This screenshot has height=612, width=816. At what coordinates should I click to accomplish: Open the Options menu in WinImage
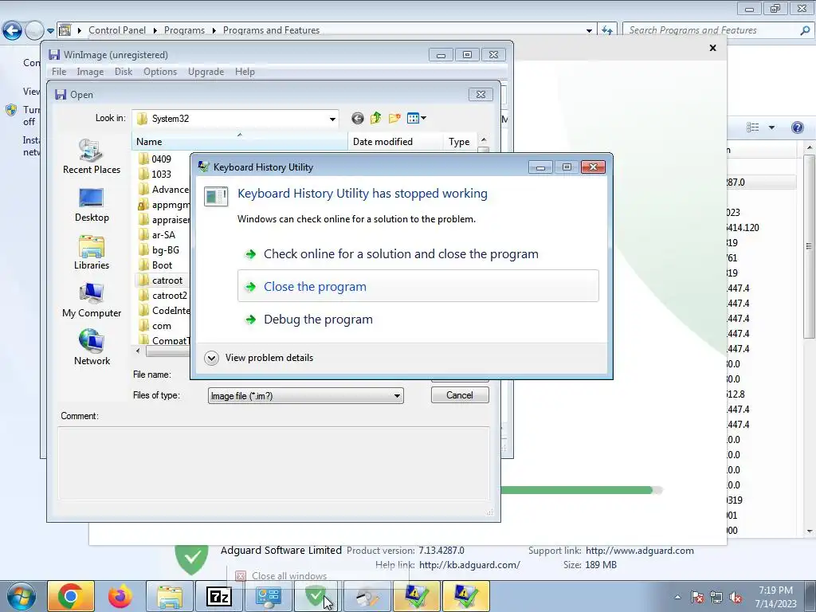tap(160, 71)
